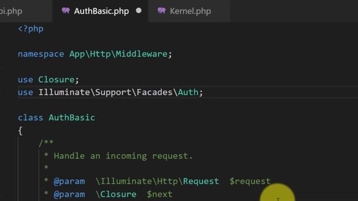Click '$next' parameter in docblock
The width and height of the screenshot is (358, 201).
[x=159, y=194]
